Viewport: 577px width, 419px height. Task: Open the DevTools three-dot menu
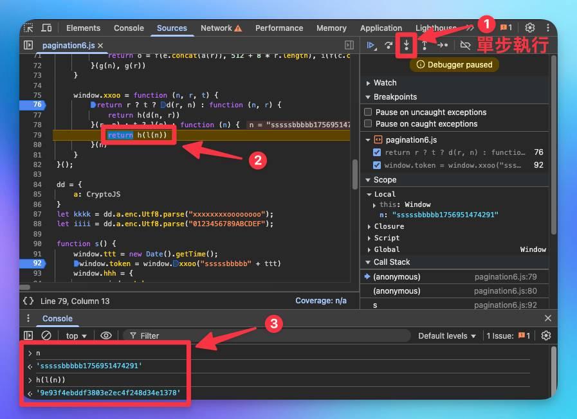[548, 28]
